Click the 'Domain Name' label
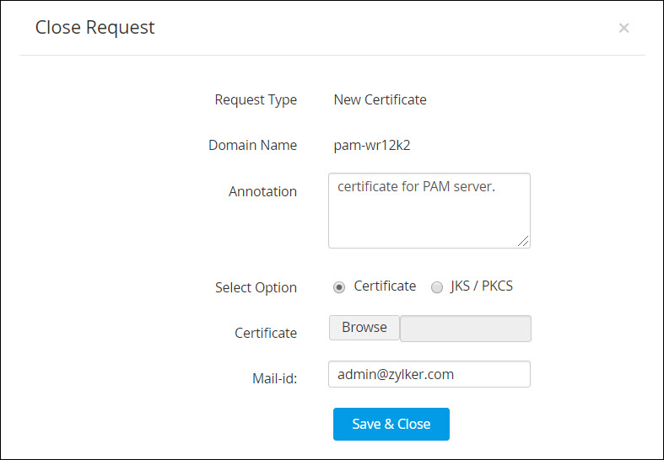This screenshot has height=460, width=664. [x=252, y=145]
